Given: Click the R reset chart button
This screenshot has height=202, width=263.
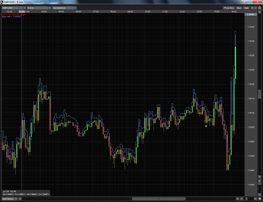Looking at the screenshot, I should [x=260, y=199].
